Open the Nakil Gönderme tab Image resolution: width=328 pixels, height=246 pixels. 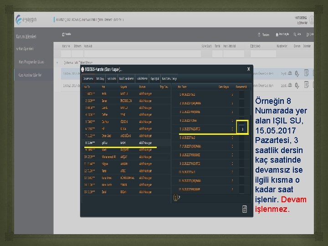click(x=126, y=79)
